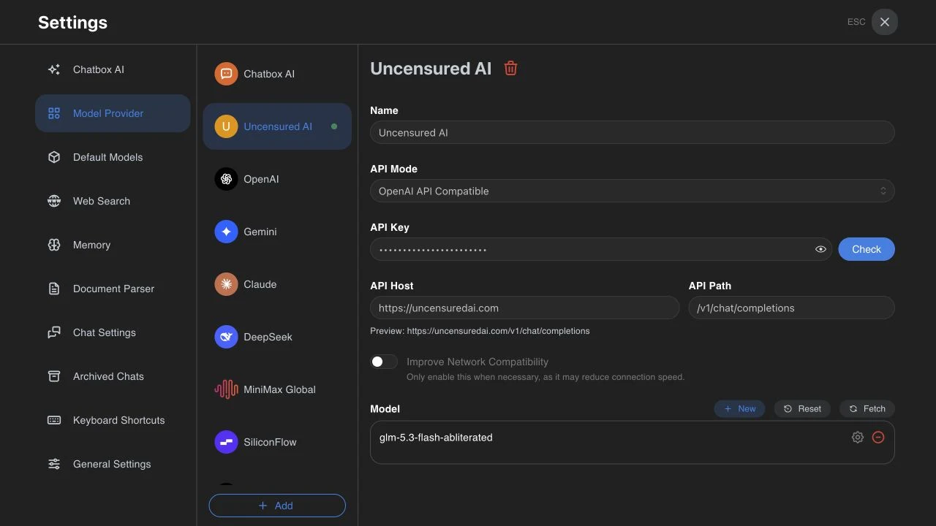Screen dimensions: 936x526
Task: Open the Memory settings section
Action: click(x=113, y=245)
